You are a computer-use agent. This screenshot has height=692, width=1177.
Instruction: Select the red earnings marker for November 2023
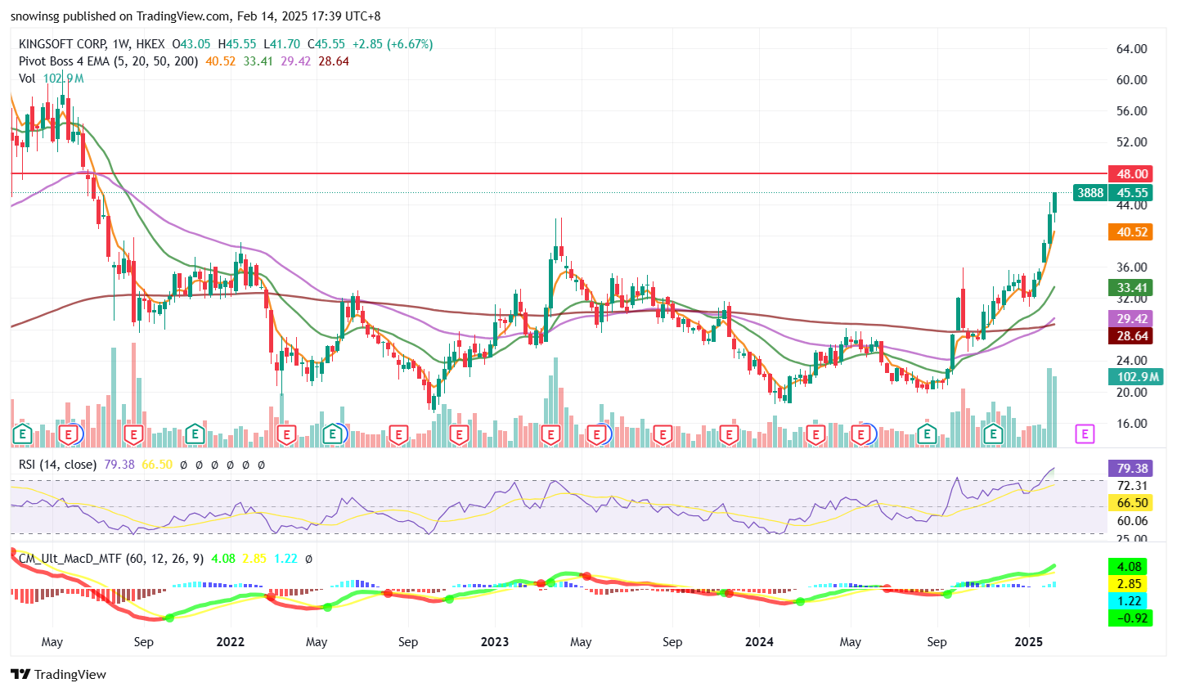tap(729, 434)
